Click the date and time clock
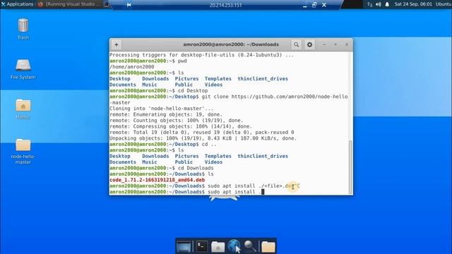The width and height of the screenshot is (452, 254). click(x=413, y=4)
